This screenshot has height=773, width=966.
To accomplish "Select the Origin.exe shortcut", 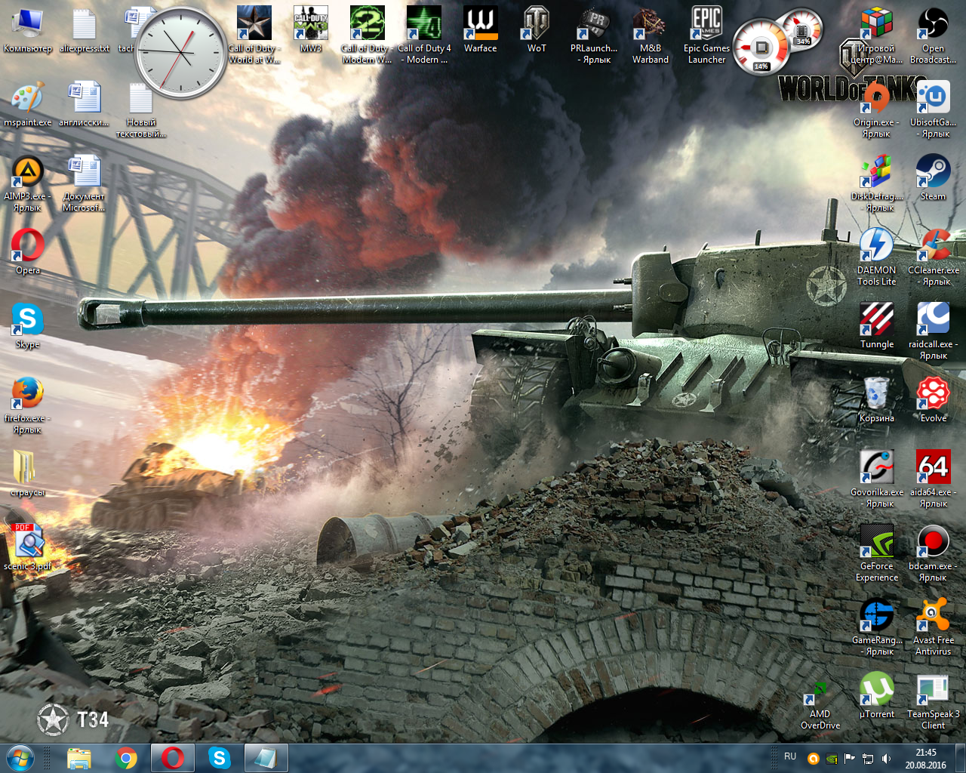I will (x=877, y=110).
